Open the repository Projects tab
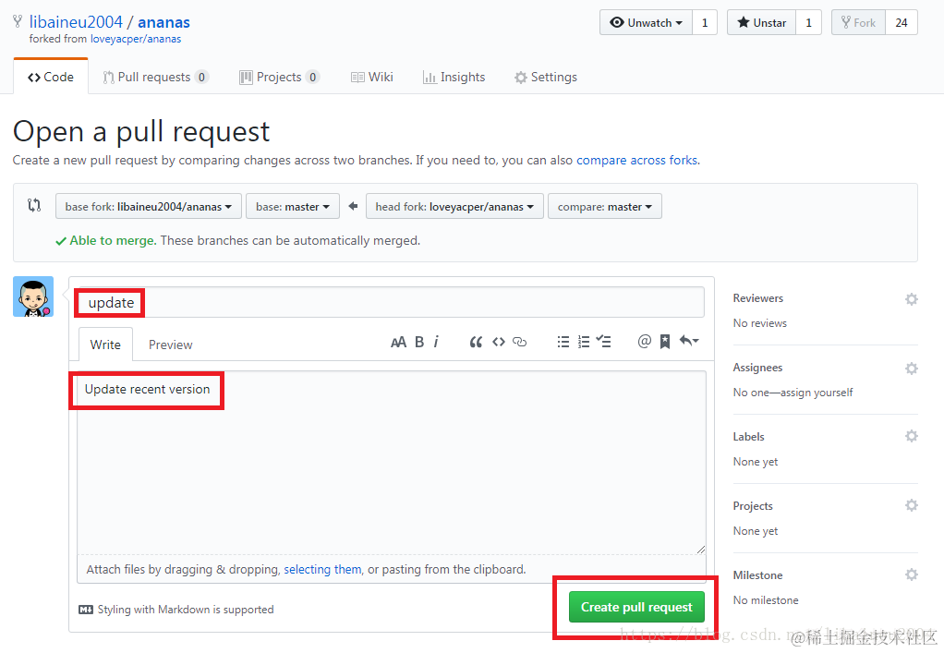 click(279, 77)
